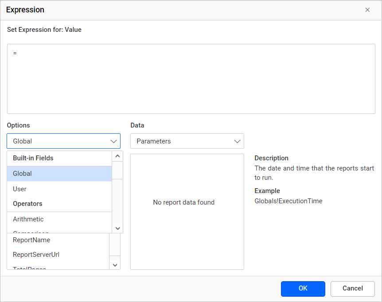Click inside the expression text area
This screenshot has width=382, height=302.
point(191,79)
